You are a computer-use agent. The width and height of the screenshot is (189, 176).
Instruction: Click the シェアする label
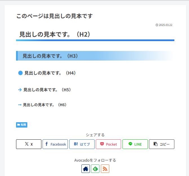95,135
